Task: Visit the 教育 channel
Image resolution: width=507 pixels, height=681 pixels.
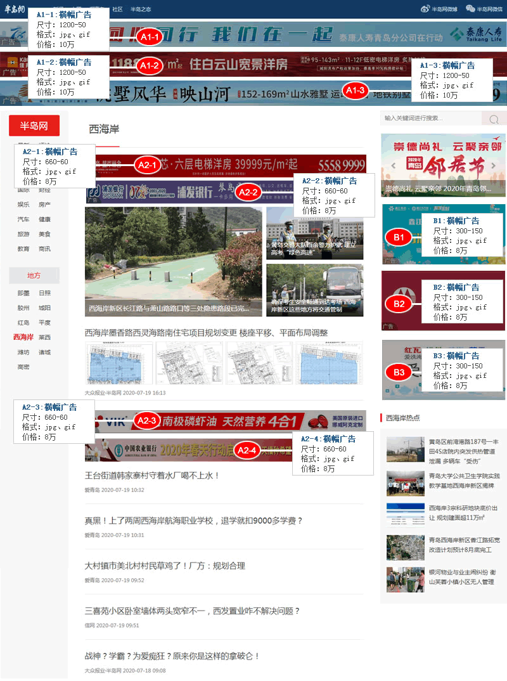Action: pos(23,249)
